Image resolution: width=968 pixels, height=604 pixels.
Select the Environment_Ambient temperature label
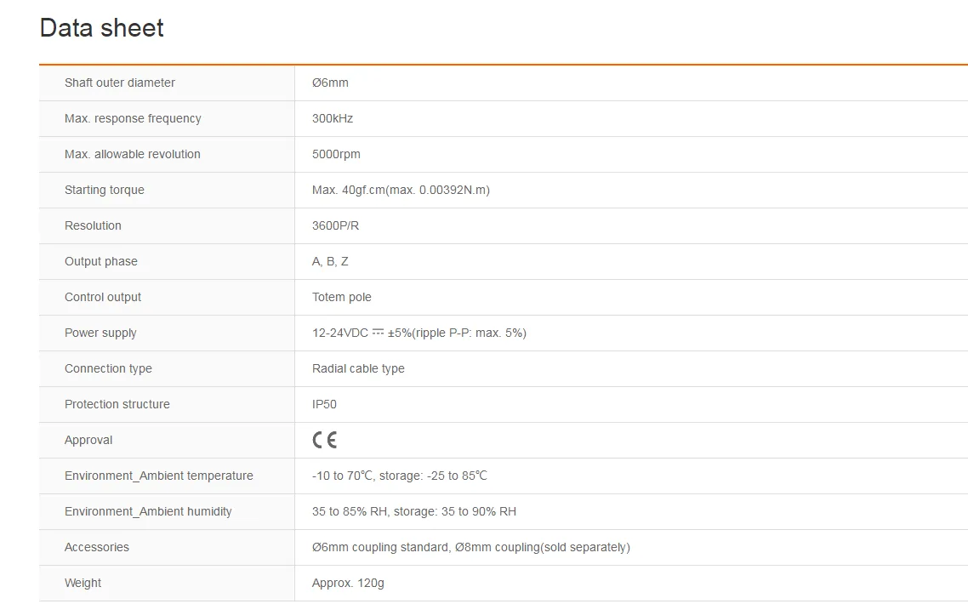(159, 476)
